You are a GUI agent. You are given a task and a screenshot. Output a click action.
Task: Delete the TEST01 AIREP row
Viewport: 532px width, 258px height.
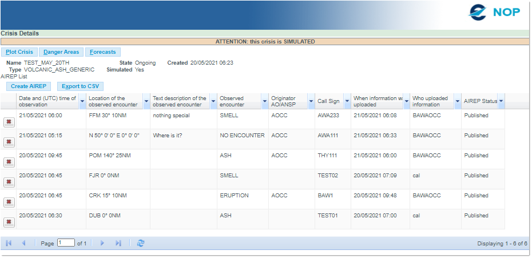(9, 222)
